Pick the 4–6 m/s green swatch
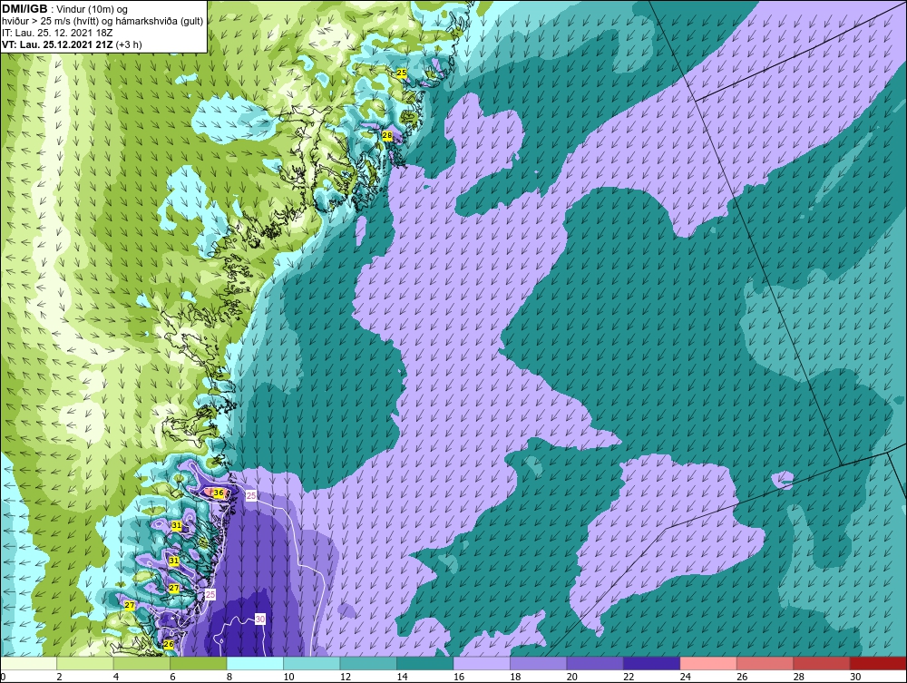The width and height of the screenshot is (907, 683). [x=141, y=663]
